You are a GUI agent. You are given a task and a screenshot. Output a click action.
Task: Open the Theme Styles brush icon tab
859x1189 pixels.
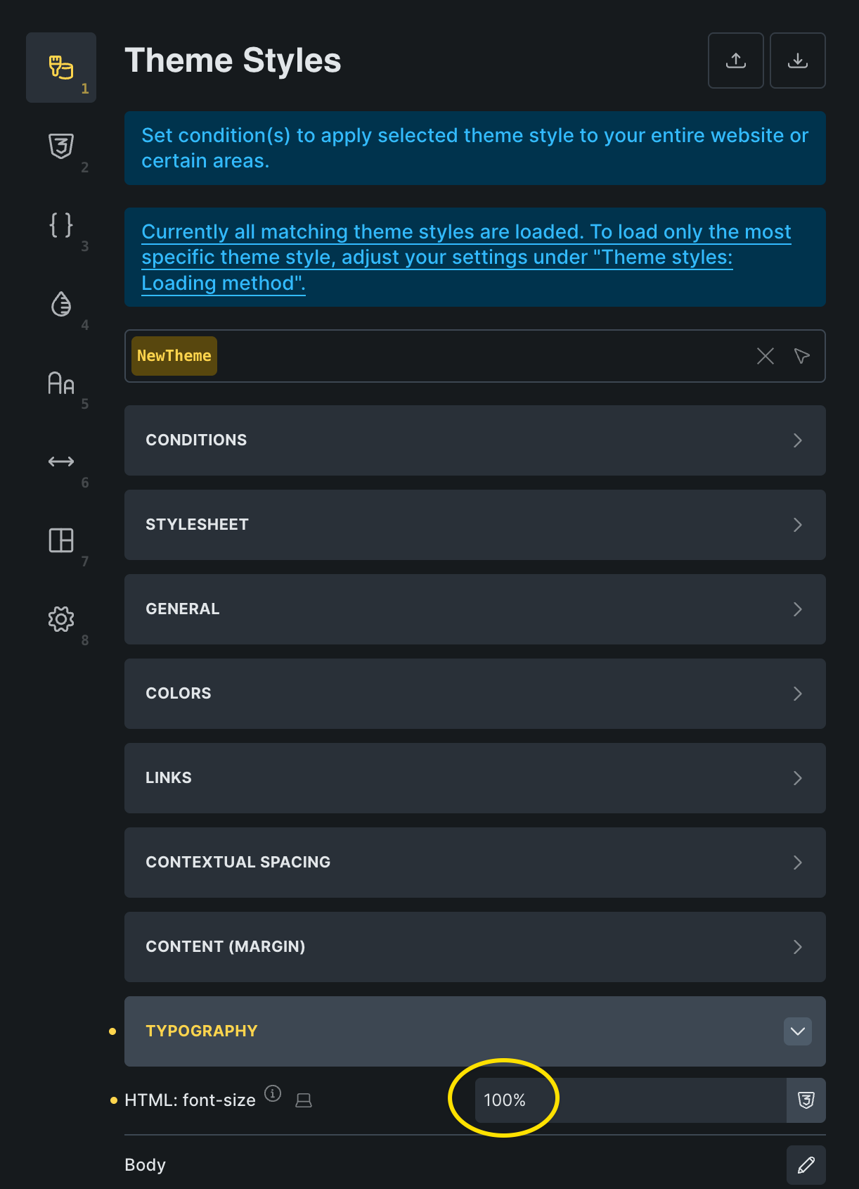61,68
